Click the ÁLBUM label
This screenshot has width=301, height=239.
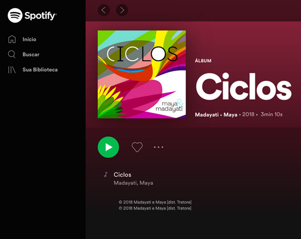click(203, 61)
